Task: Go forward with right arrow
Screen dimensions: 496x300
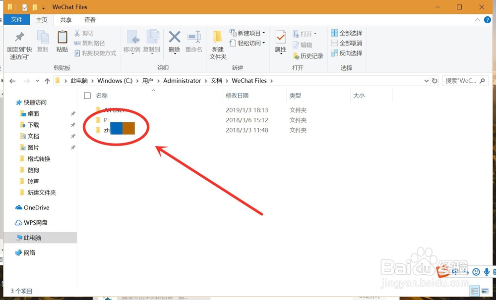Action: (x=27, y=81)
